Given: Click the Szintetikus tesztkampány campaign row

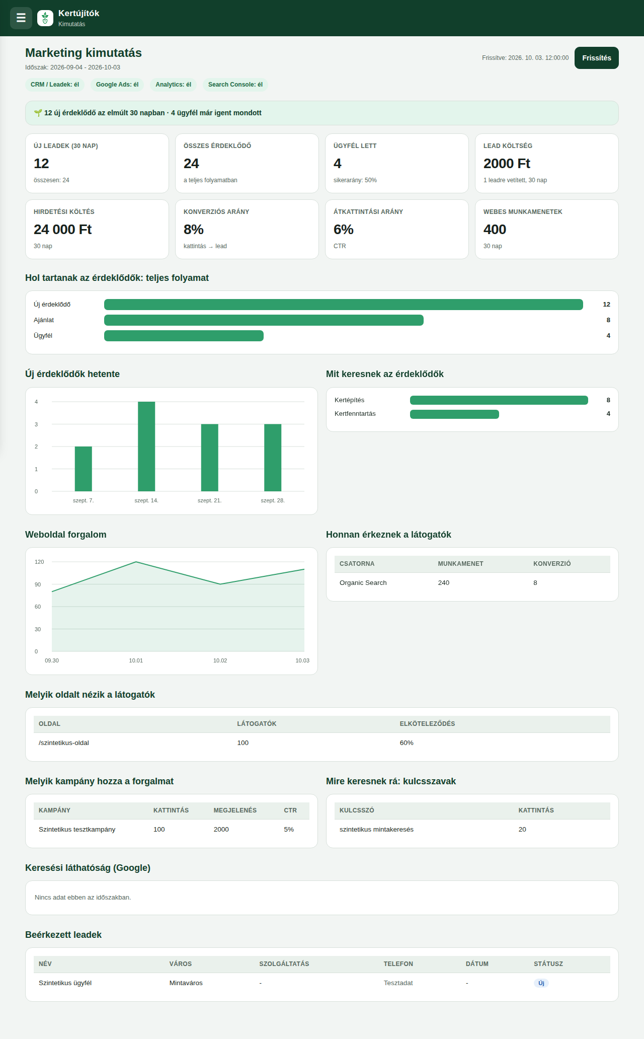Looking at the screenshot, I should (x=172, y=830).
